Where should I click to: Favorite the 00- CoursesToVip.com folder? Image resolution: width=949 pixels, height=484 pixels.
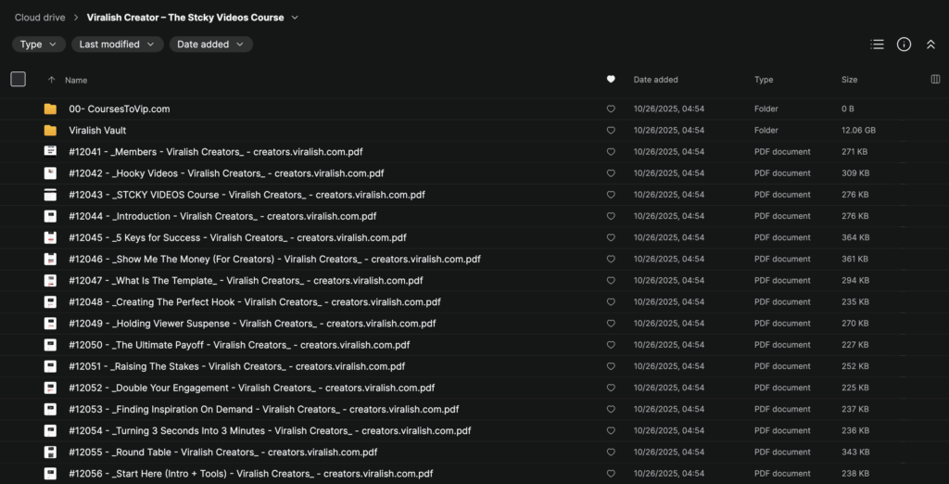611,109
